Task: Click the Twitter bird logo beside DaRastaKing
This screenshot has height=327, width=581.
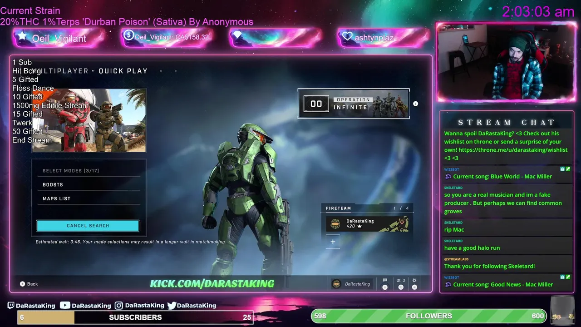Action: [172, 306]
